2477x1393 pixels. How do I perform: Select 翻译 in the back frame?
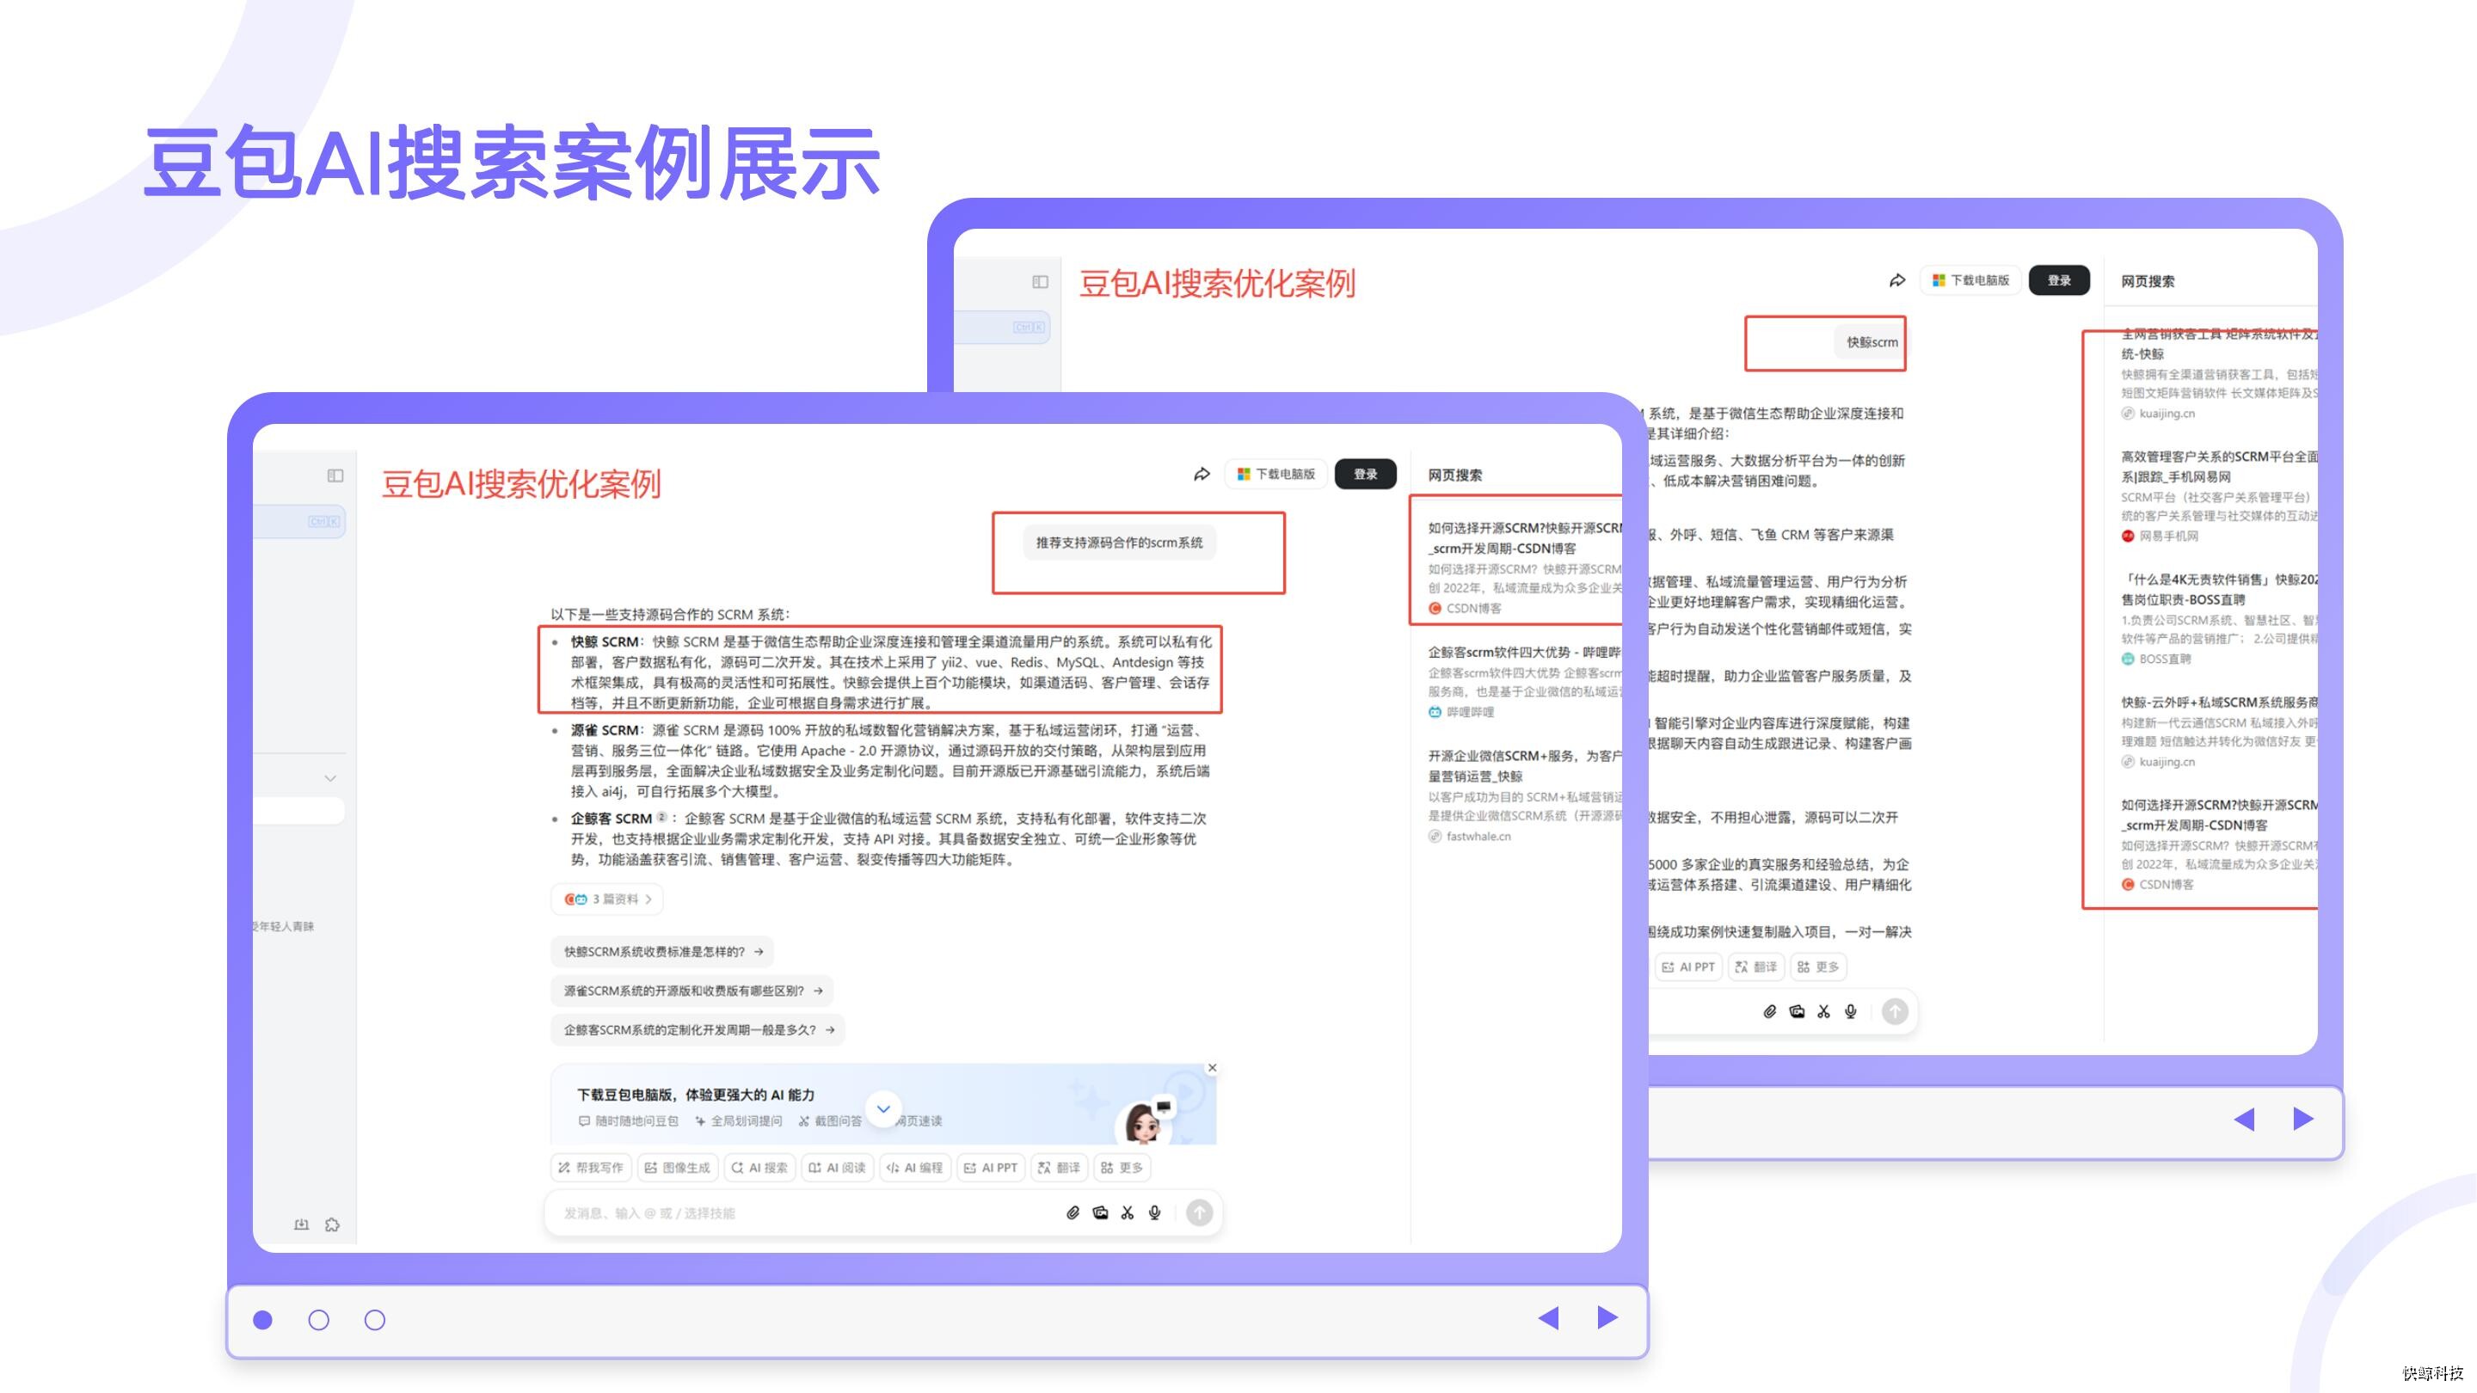coord(1757,967)
